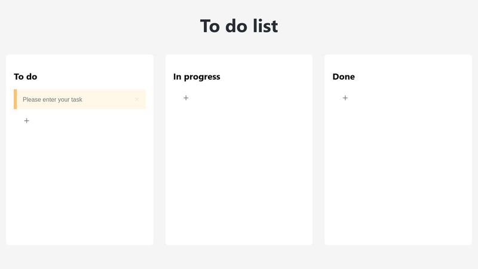Click gray page background right of title
This screenshot has width=478, height=269.
[388, 26]
